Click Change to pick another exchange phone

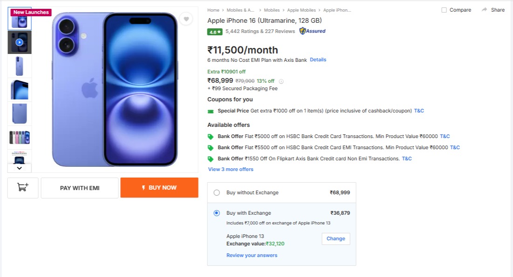tap(335, 238)
